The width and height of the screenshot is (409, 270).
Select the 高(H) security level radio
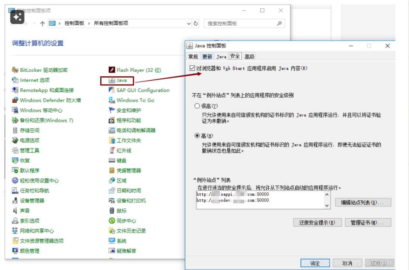click(x=197, y=136)
